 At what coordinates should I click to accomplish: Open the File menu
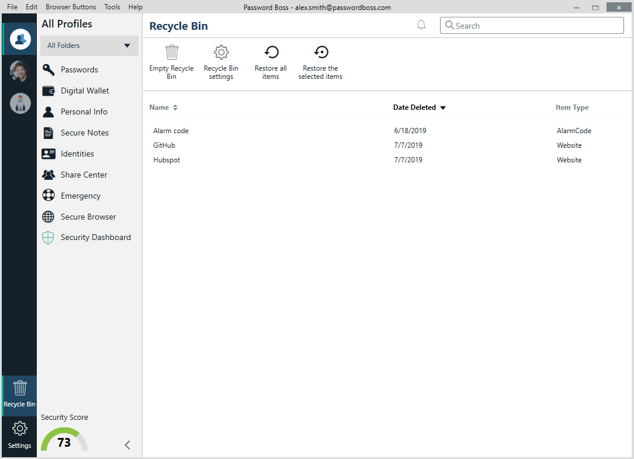[x=12, y=7]
